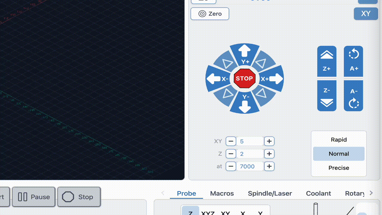
Task: Click the Zero button
Action: point(210,14)
